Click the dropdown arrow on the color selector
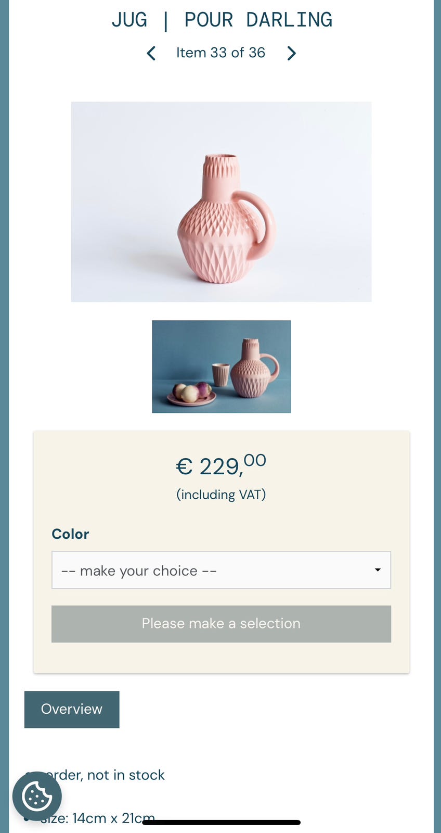This screenshot has height=833, width=441. (x=377, y=570)
